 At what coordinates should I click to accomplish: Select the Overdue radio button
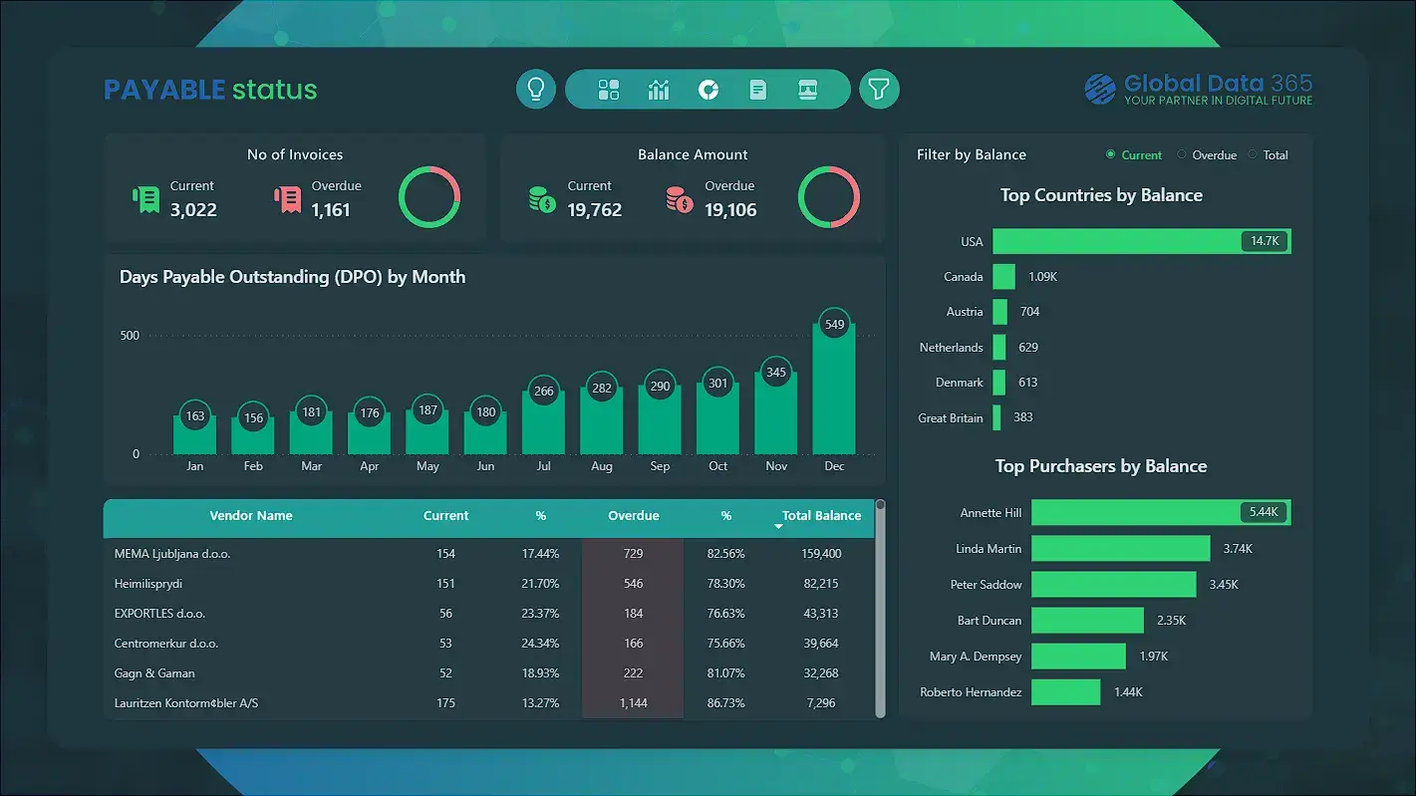tap(1181, 154)
